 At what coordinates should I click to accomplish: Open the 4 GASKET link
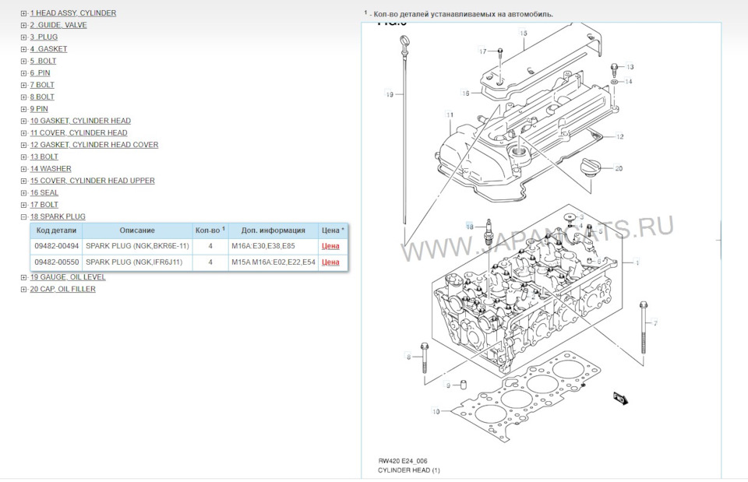tap(48, 48)
